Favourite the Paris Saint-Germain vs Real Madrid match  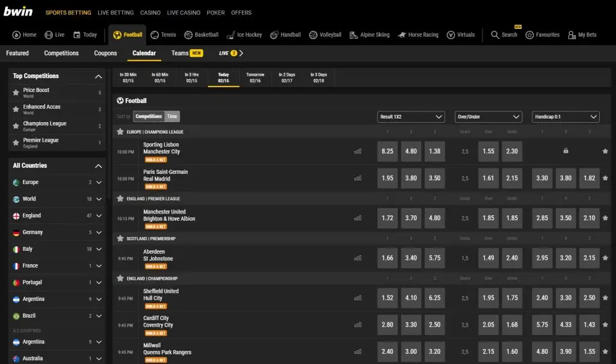pos(605,178)
